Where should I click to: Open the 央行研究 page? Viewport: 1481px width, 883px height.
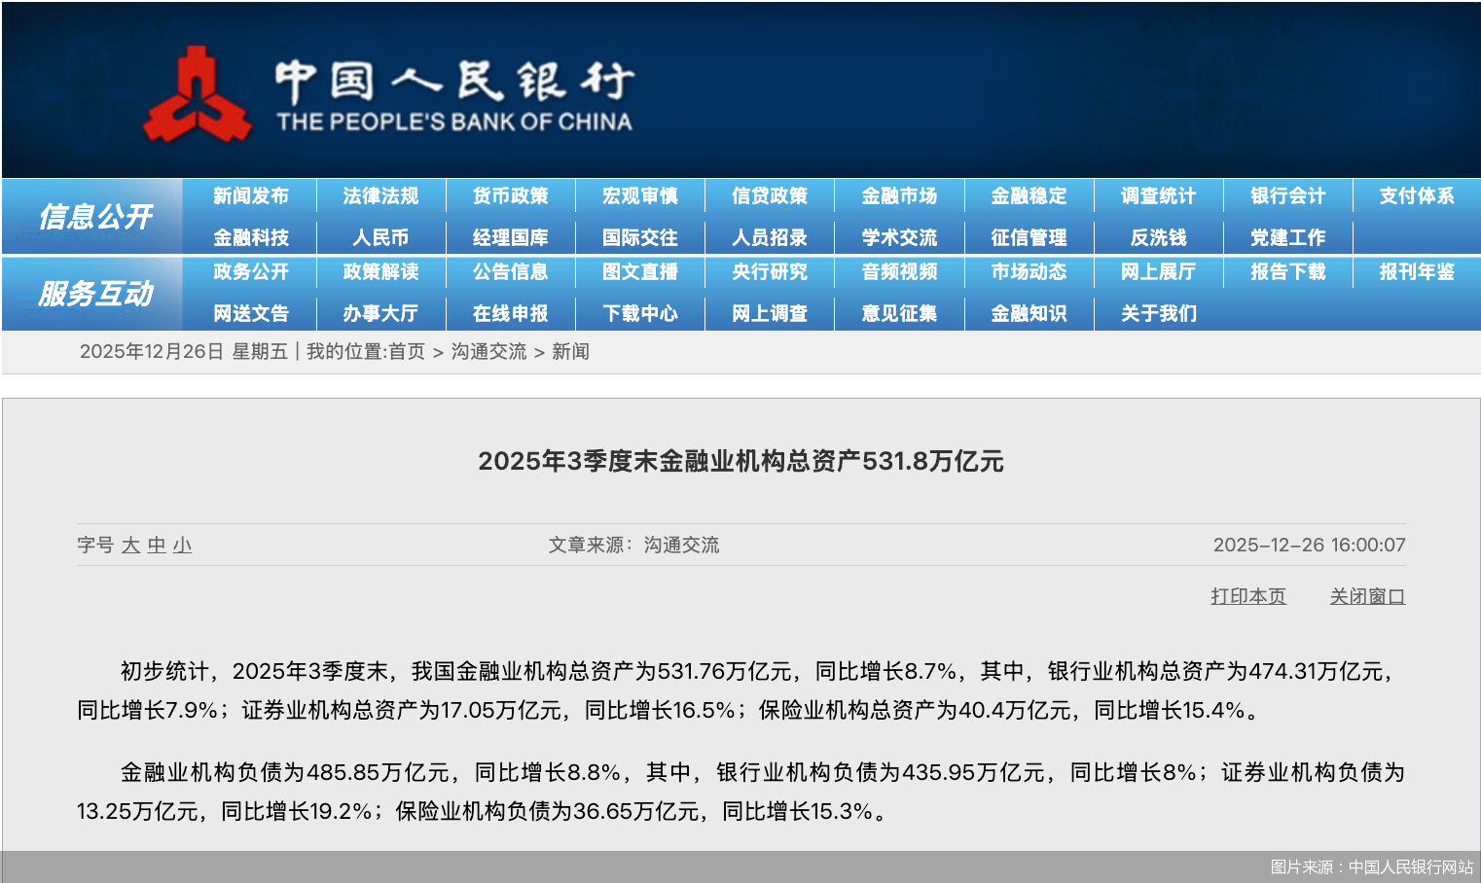pyautogui.click(x=769, y=272)
